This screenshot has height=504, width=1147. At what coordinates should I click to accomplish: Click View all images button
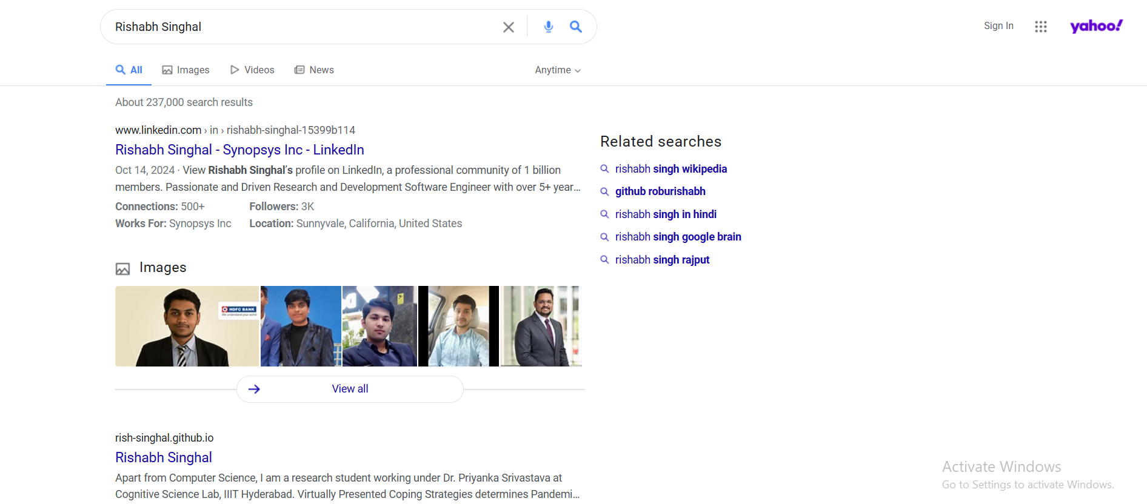coord(350,389)
